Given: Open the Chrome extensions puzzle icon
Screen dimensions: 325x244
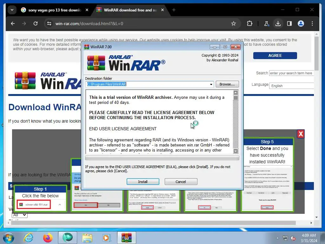Looking at the screenshot, I should pos(249,24).
